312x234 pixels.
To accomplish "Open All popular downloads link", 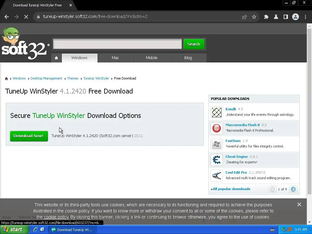I will pyautogui.click(x=232, y=189).
